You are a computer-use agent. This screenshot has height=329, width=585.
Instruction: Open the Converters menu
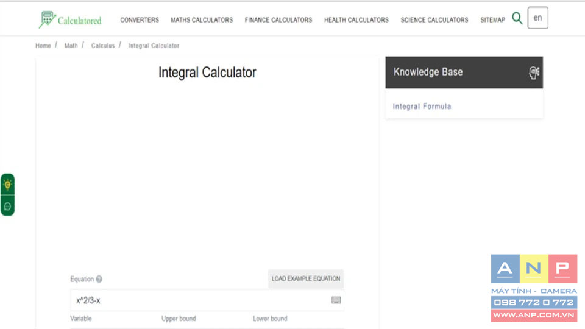click(140, 19)
